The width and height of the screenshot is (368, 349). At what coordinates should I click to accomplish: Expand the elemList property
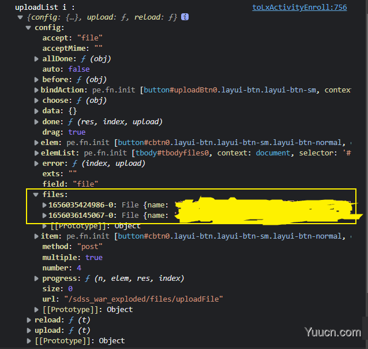point(36,153)
